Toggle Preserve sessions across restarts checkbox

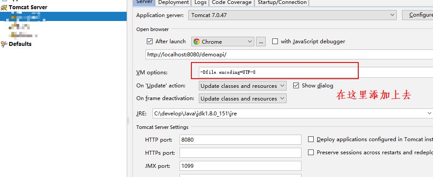point(311,153)
